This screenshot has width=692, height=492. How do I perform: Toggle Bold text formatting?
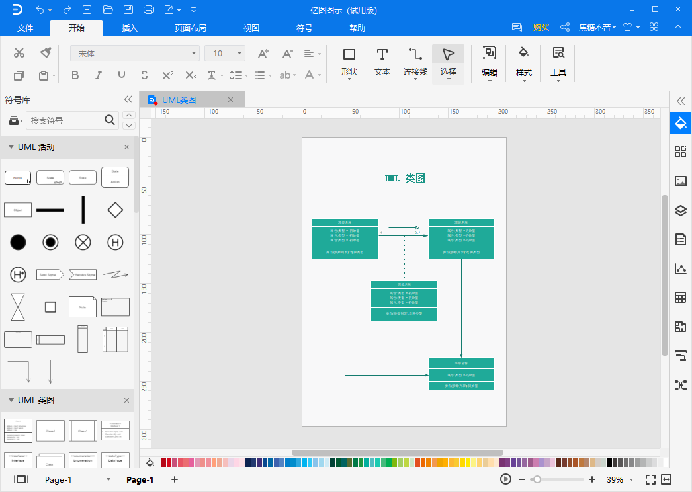click(x=75, y=75)
